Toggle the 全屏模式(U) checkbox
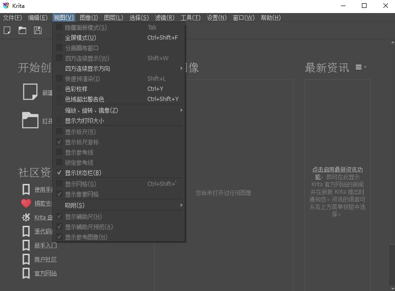Screen dimensions: 395x291 coord(59,37)
